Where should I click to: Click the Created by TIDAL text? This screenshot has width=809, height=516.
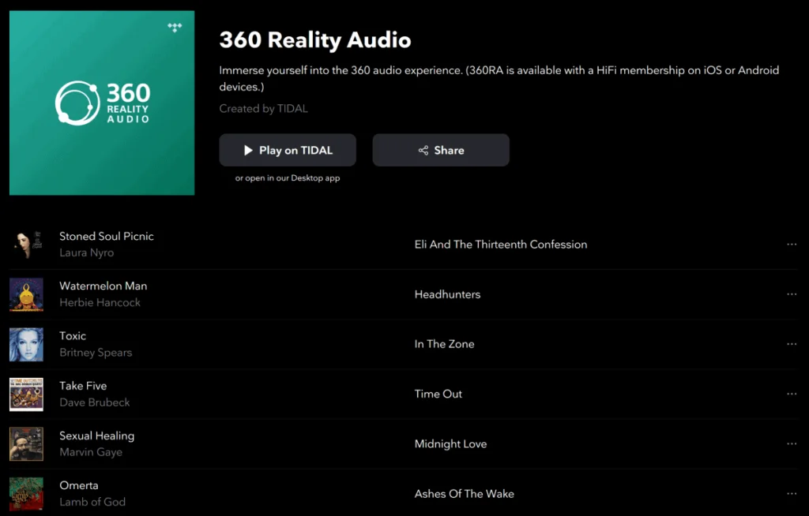[x=263, y=109]
